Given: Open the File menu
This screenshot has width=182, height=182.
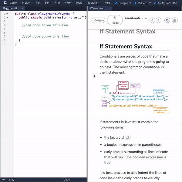Looking at the screenshot, I should (37, 3).
